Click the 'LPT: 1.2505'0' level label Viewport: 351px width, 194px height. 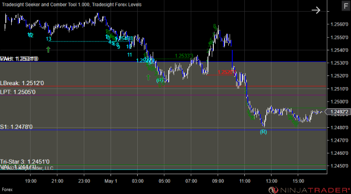[18, 92]
